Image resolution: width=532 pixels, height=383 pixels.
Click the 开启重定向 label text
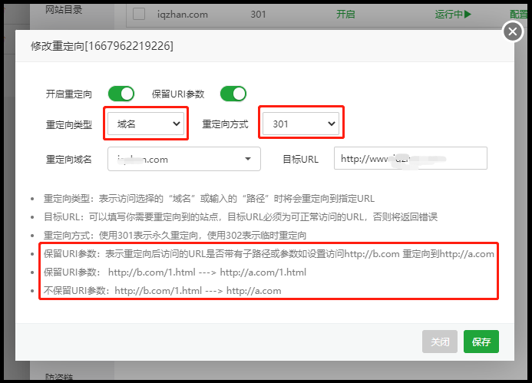pyautogui.click(x=69, y=94)
